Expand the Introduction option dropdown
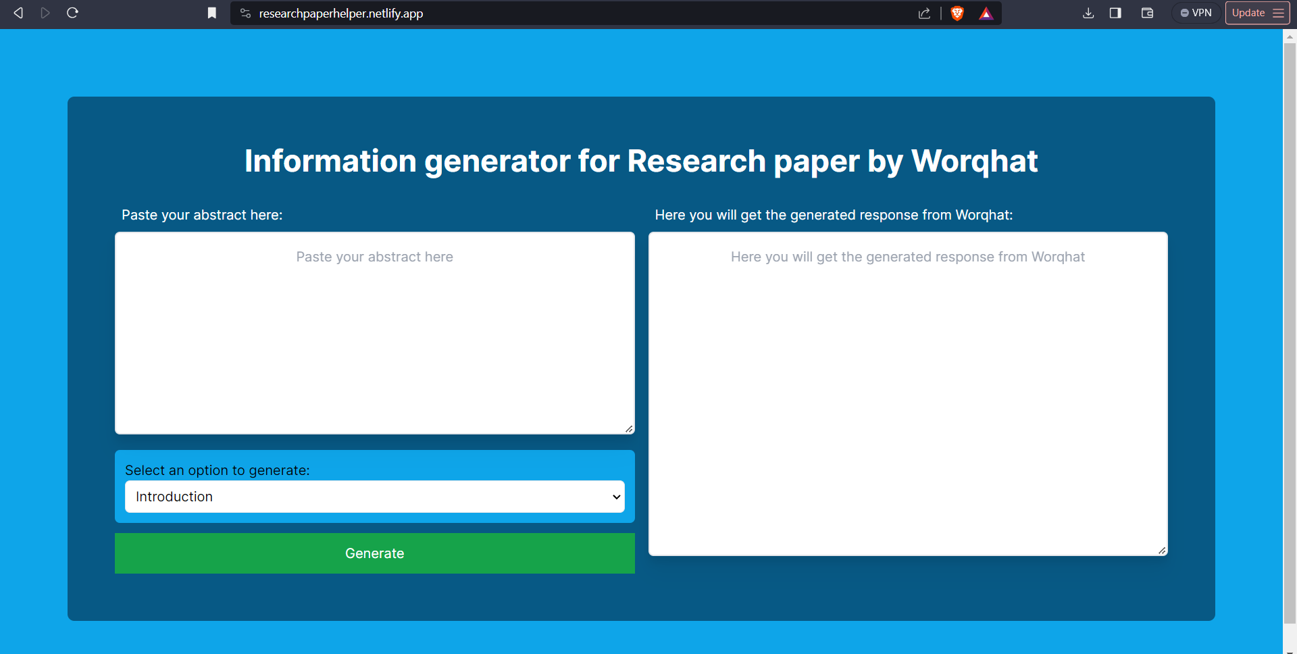This screenshot has height=654, width=1297. coord(374,497)
